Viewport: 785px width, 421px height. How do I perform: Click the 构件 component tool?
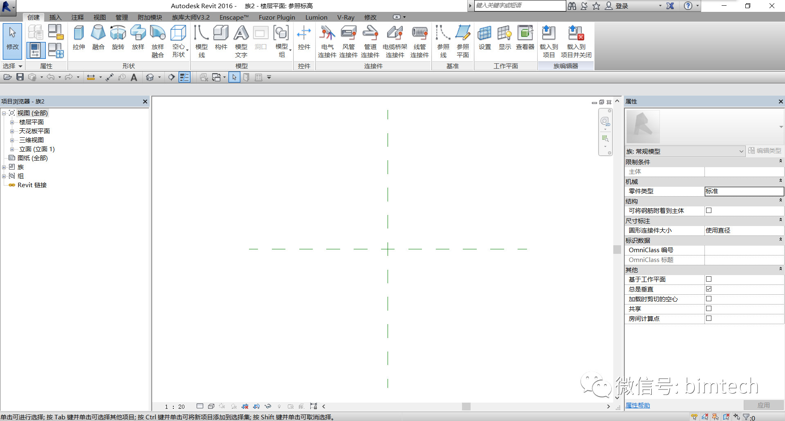[x=221, y=37]
